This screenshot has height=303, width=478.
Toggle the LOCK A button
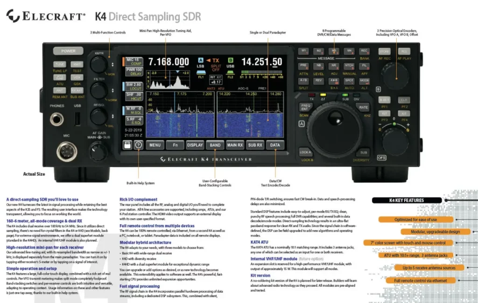pyautogui.click(x=305, y=152)
